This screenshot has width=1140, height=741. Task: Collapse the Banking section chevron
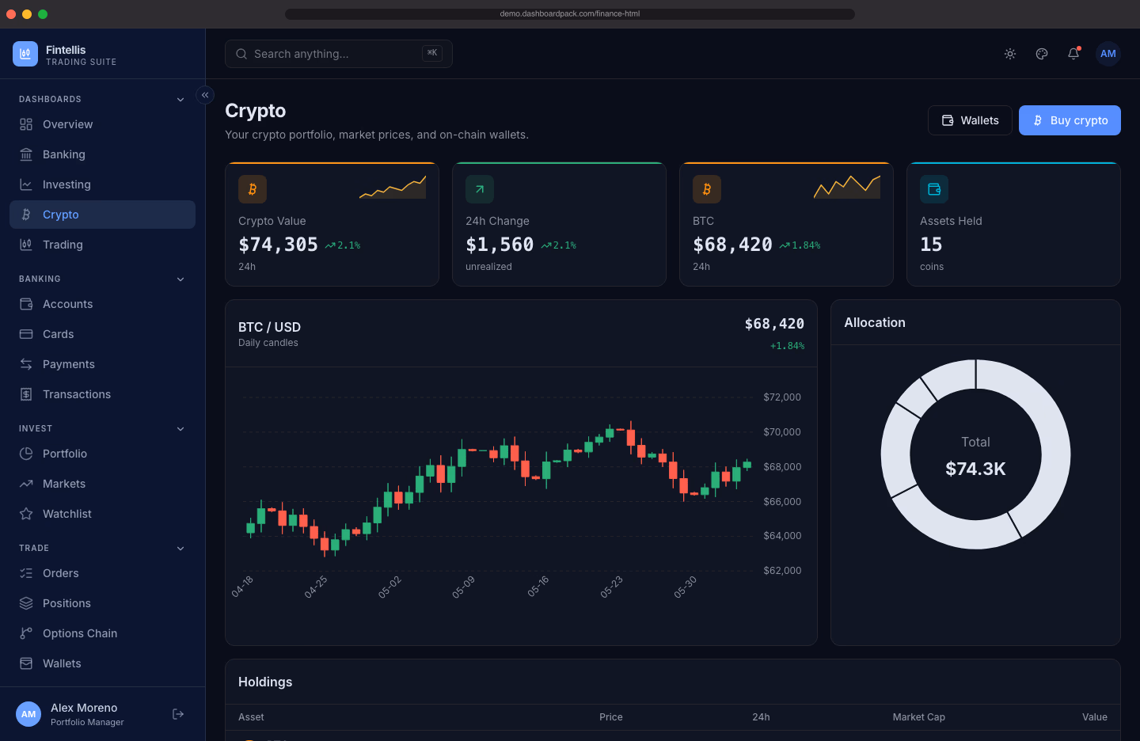point(180,279)
